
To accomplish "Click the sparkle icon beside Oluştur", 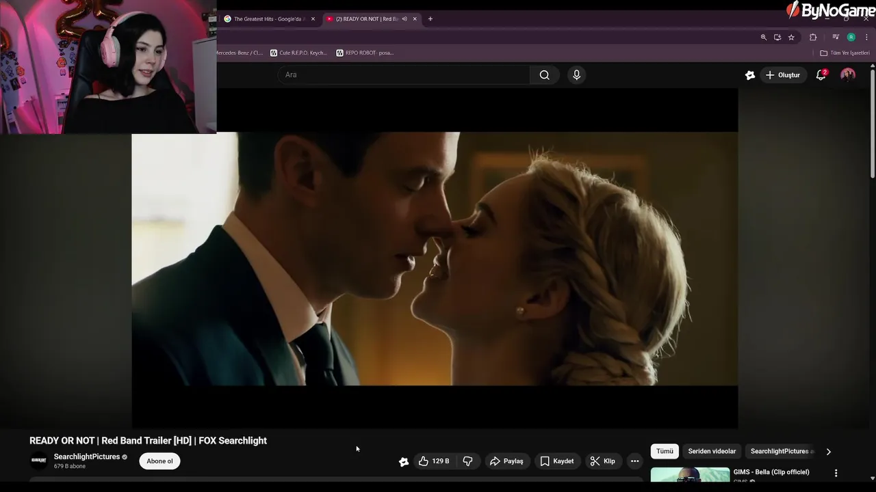I will (750, 75).
